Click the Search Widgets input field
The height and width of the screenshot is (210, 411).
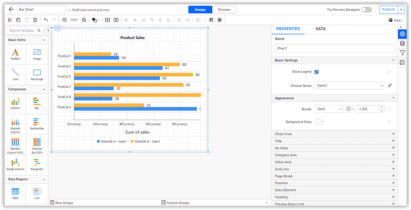click(25, 30)
